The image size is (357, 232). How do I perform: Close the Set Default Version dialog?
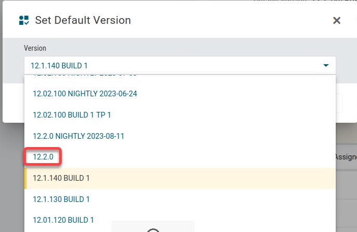pyautogui.click(x=337, y=20)
